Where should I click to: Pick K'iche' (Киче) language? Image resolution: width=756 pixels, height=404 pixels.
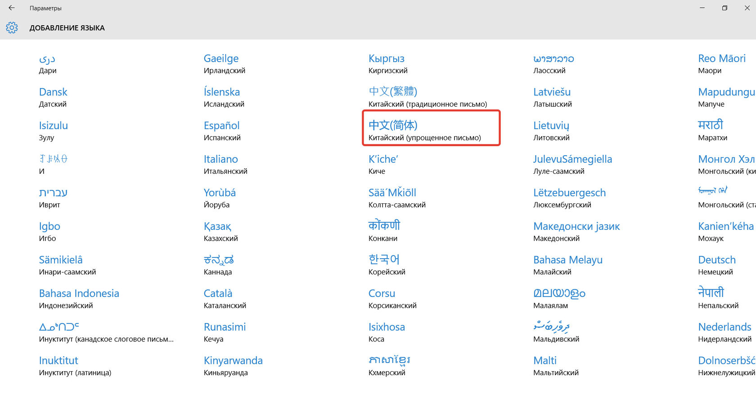click(x=383, y=165)
